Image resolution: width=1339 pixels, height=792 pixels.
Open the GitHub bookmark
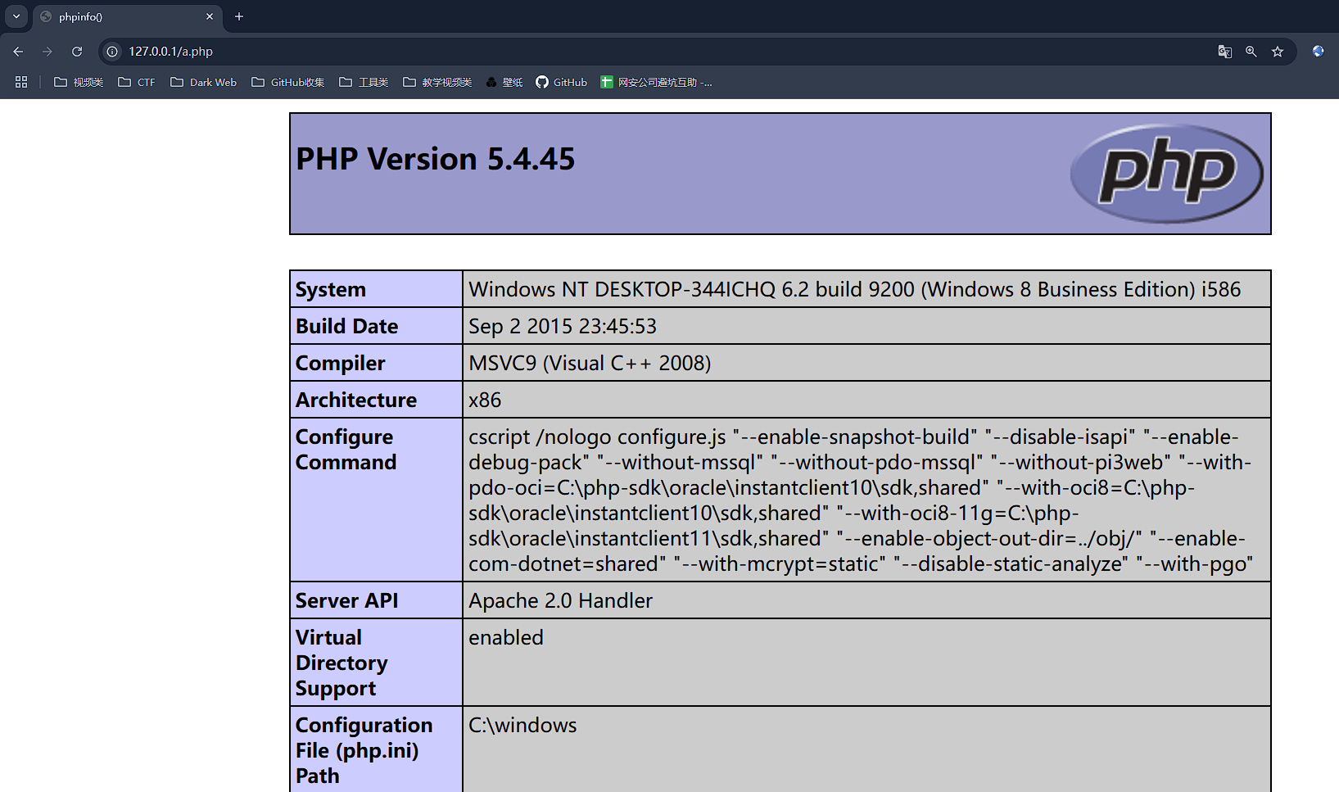click(562, 82)
